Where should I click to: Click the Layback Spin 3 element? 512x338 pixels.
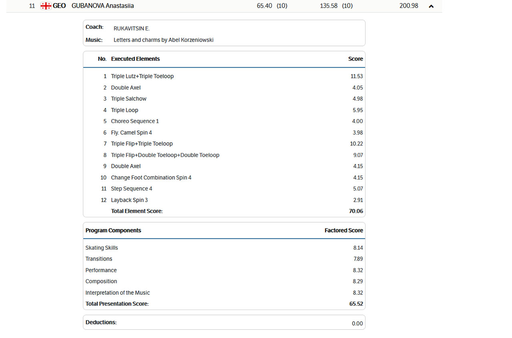129,200
